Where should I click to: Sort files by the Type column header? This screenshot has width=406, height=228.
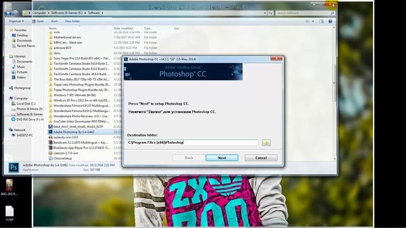tap(147, 28)
